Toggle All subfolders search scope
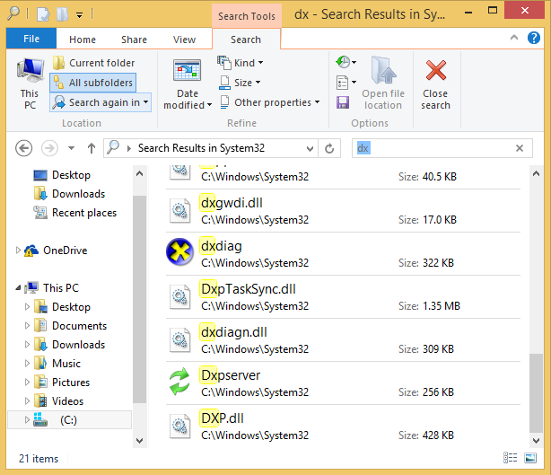The image size is (551, 475). (x=93, y=83)
